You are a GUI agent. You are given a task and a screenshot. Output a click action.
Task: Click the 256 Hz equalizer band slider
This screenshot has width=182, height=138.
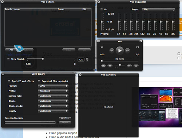136,22
